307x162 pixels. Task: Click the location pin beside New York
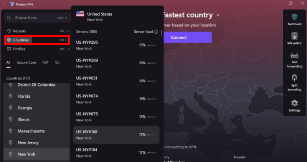point(11,154)
